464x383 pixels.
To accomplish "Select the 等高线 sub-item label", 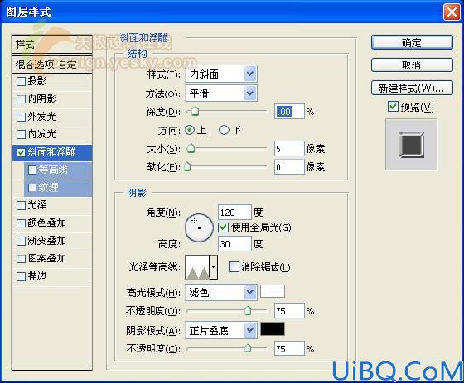I will point(53,170).
